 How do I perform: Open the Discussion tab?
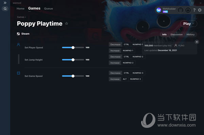pyautogui.click(x=176, y=34)
